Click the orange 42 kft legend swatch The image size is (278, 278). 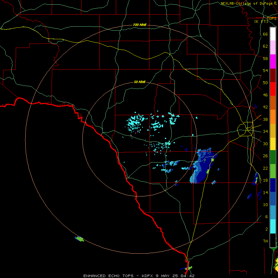(x=273, y=117)
